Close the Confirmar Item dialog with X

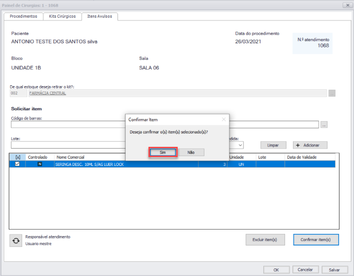(x=224, y=119)
